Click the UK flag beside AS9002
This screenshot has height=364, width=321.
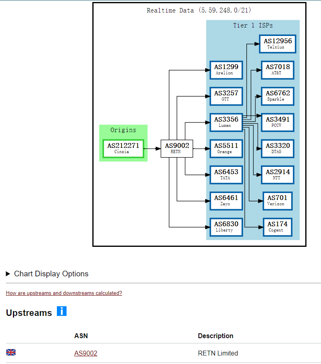click(10, 352)
